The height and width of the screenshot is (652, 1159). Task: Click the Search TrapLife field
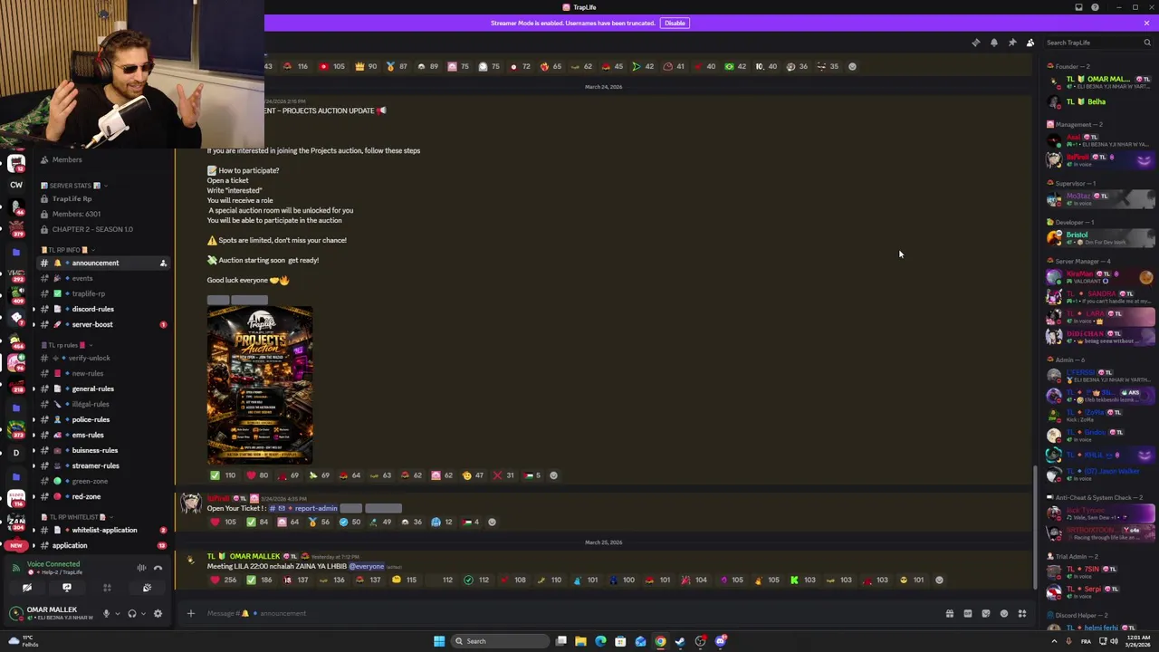pyautogui.click(x=1097, y=43)
